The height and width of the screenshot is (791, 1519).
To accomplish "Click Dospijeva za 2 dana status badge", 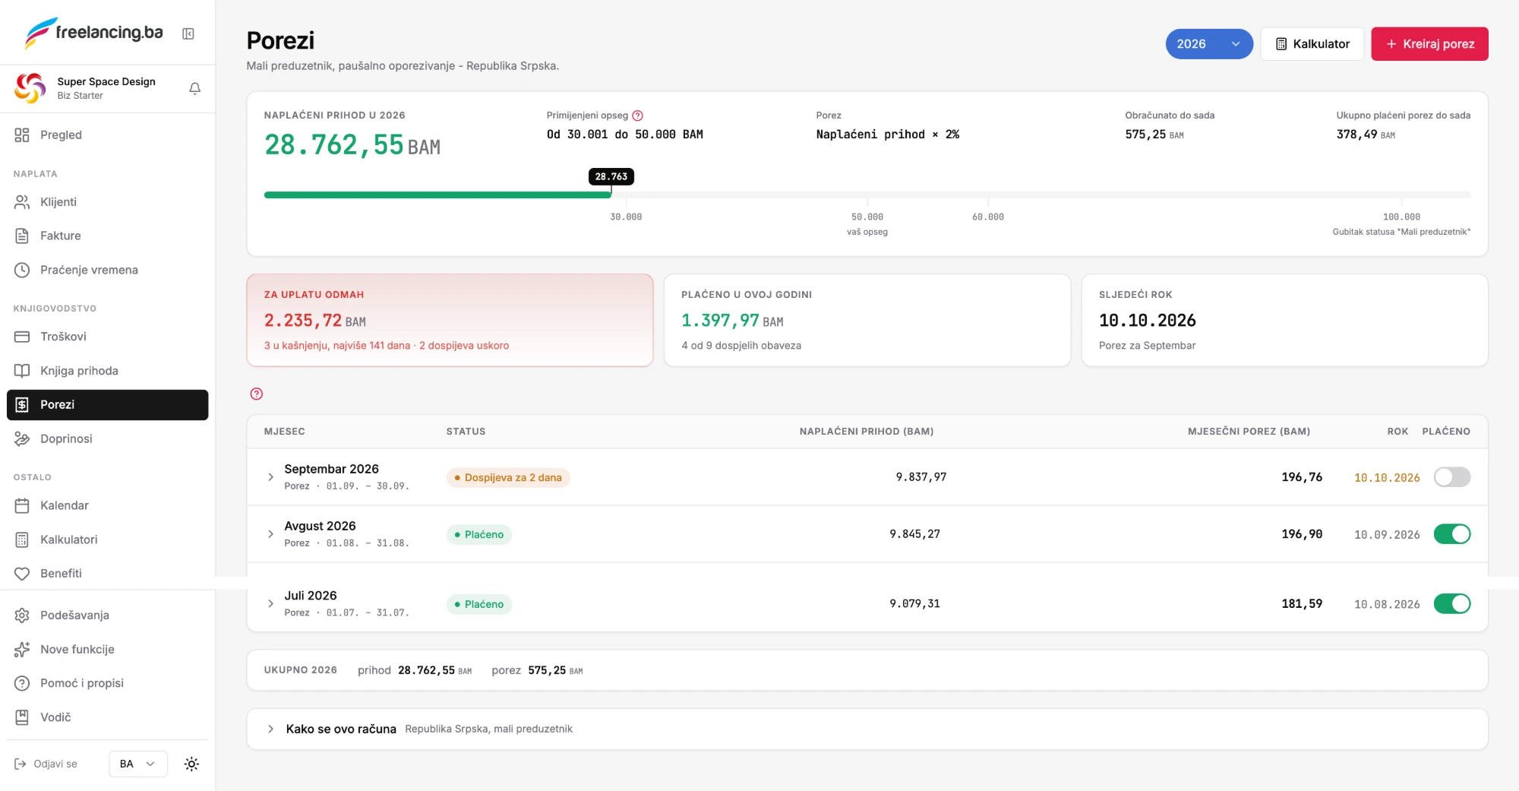I will pos(508,478).
